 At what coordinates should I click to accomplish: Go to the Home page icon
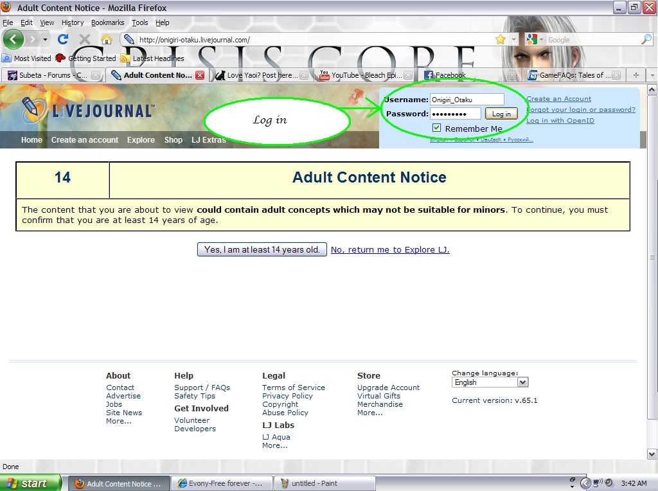(107, 39)
